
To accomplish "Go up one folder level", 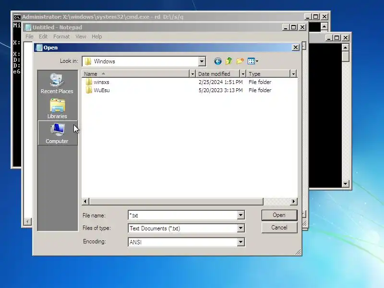I will pos(229,61).
